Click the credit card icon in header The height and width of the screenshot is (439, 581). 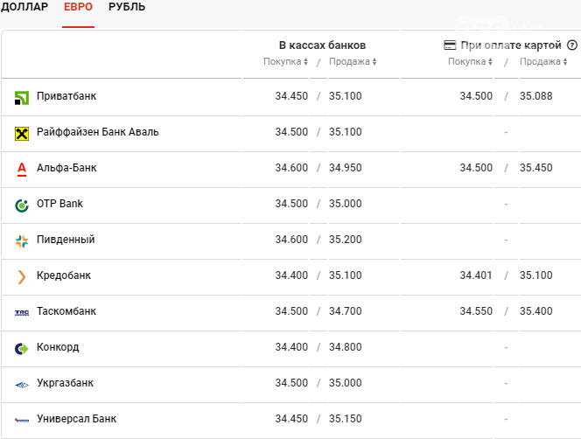coord(450,45)
